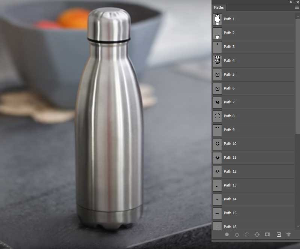Choose Path 6 in the list
The width and height of the screenshot is (300, 249).
pyautogui.click(x=229, y=88)
